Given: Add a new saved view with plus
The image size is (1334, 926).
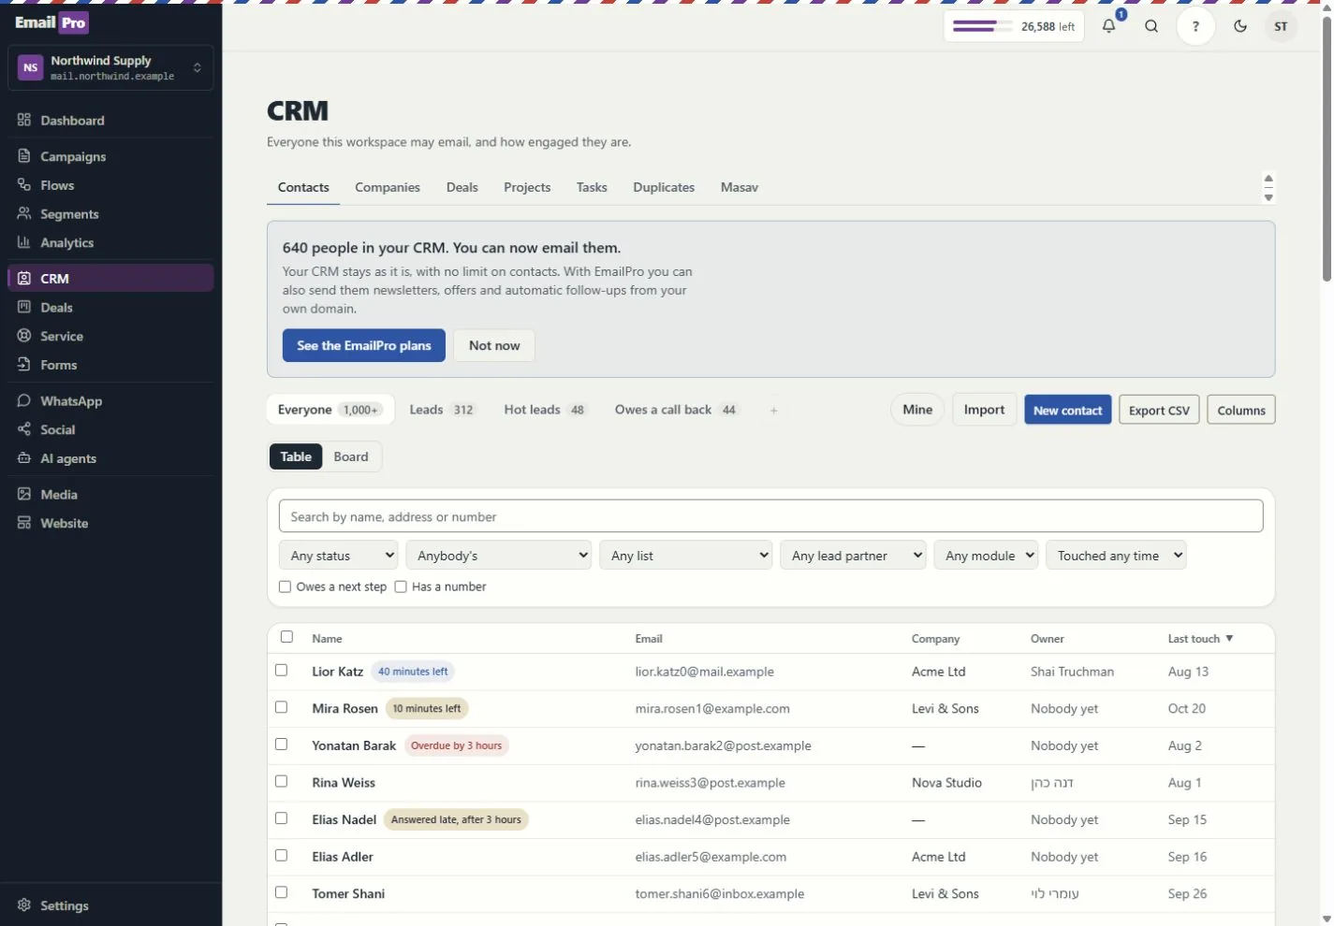Looking at the screenshot, I should pyautogui.click(x=773, y=410).
